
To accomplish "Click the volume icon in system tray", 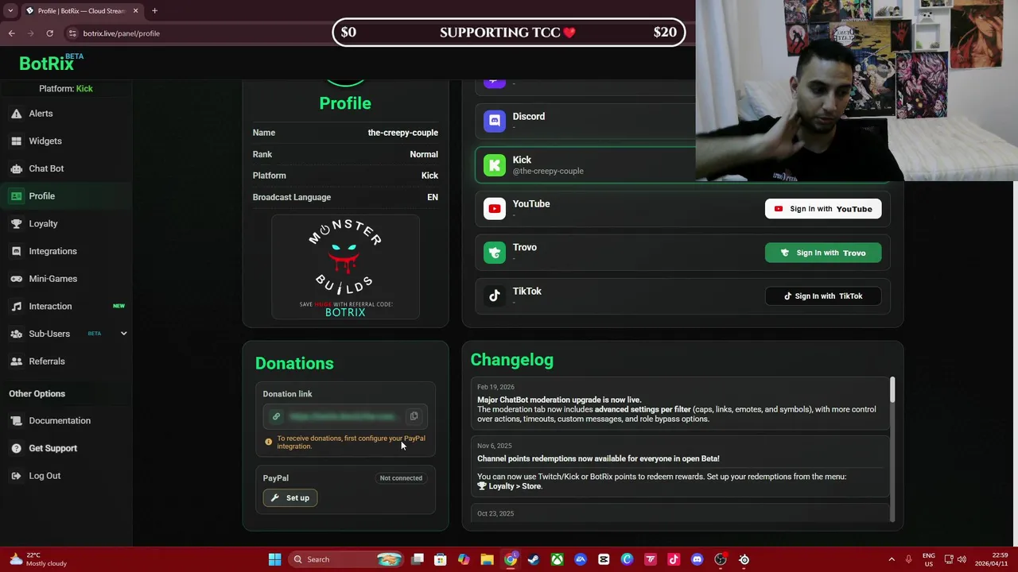I will (x=962, y=559).
